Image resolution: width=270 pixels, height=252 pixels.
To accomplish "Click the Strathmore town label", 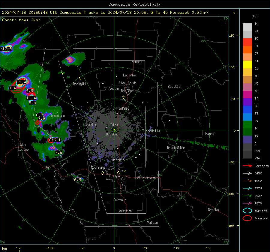I will coord(146,177).
